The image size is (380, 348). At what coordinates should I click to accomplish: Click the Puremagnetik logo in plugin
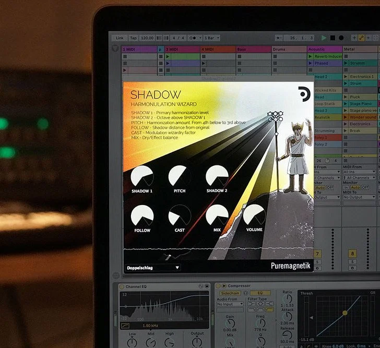click(290, 266)
